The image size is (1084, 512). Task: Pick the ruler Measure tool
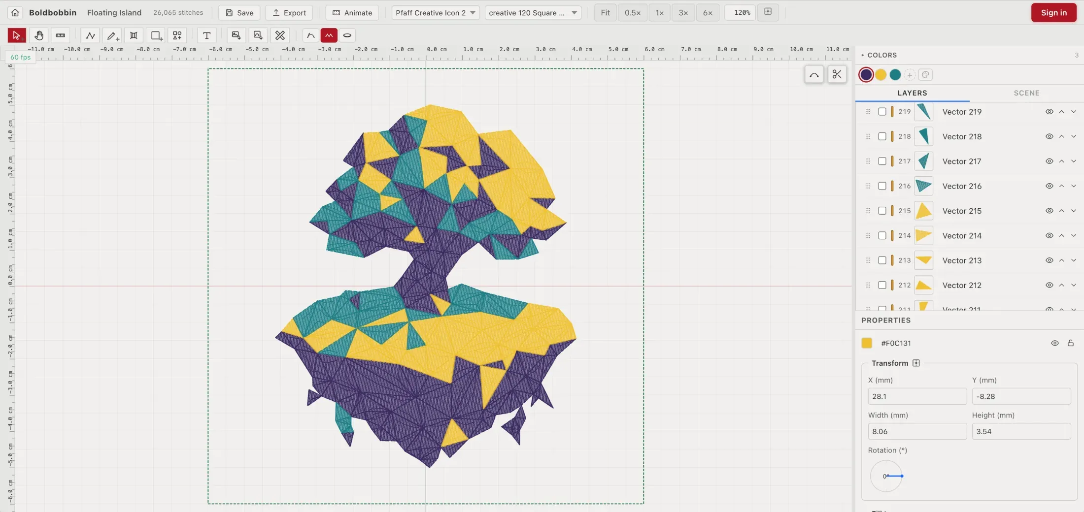[x=61, y=35]
